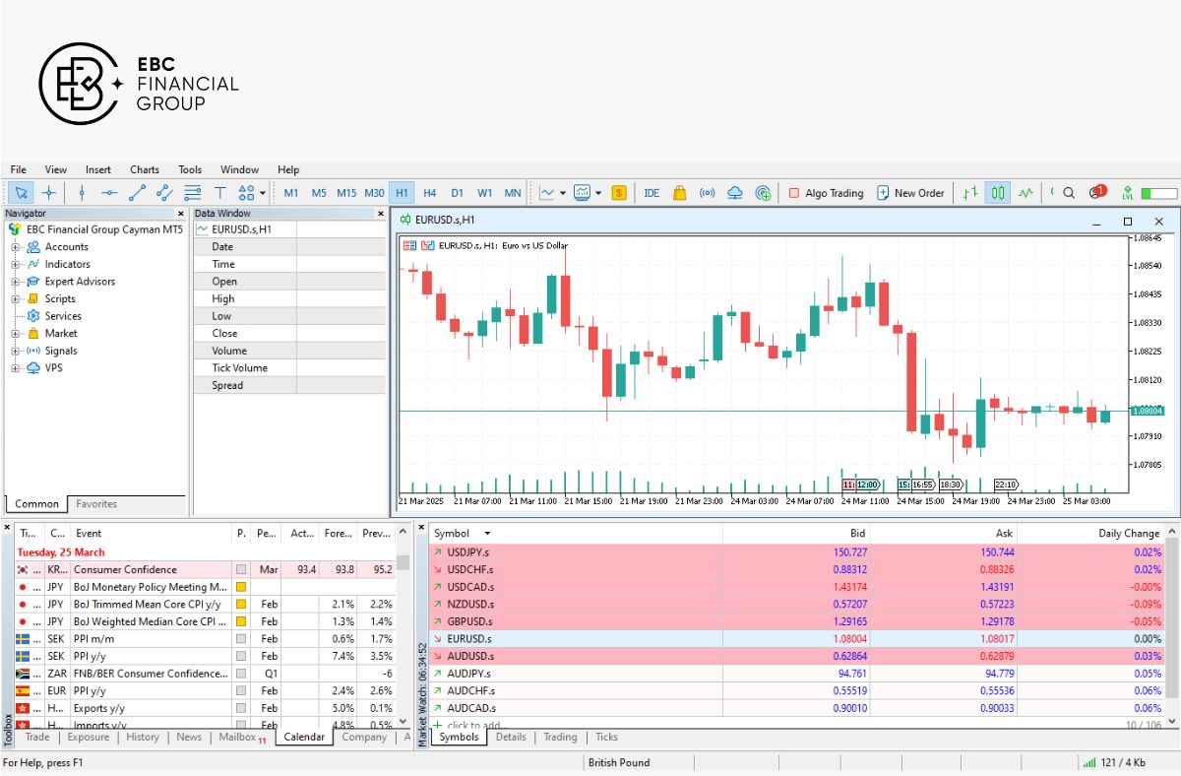Activate the crosshair tool
Screen dimensions: 1181x776
pyautogui.click(x=48, y=193)
